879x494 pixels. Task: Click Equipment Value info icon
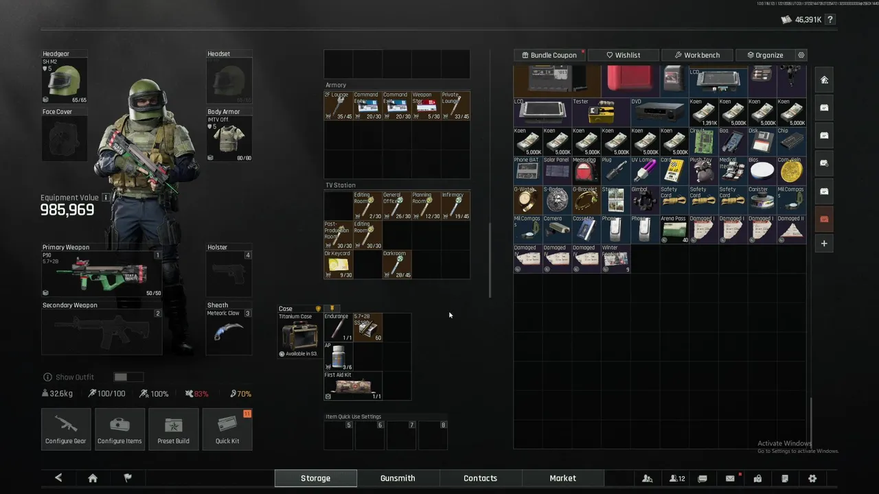pos(106,198)
